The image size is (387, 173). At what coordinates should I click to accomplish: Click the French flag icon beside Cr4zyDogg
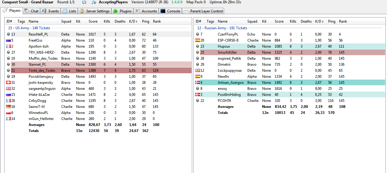[x=8, y=101]
